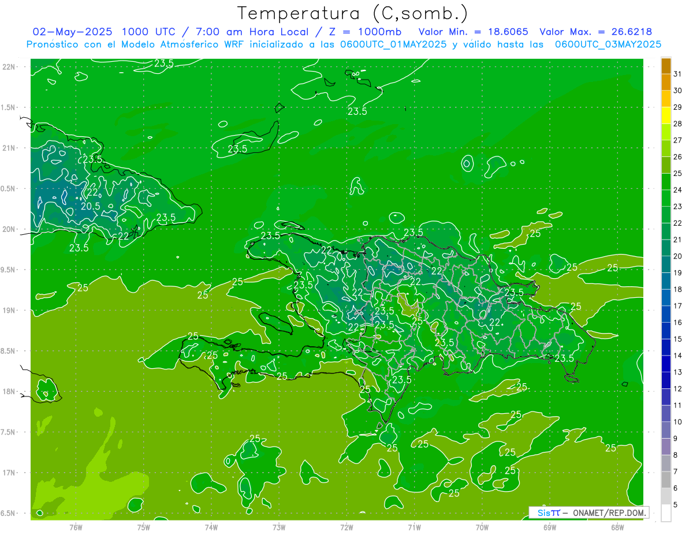The width and height of the screenshot is (693, 535).
Task: Click the "73W" longitude axis label
Action: pos(279,528)
